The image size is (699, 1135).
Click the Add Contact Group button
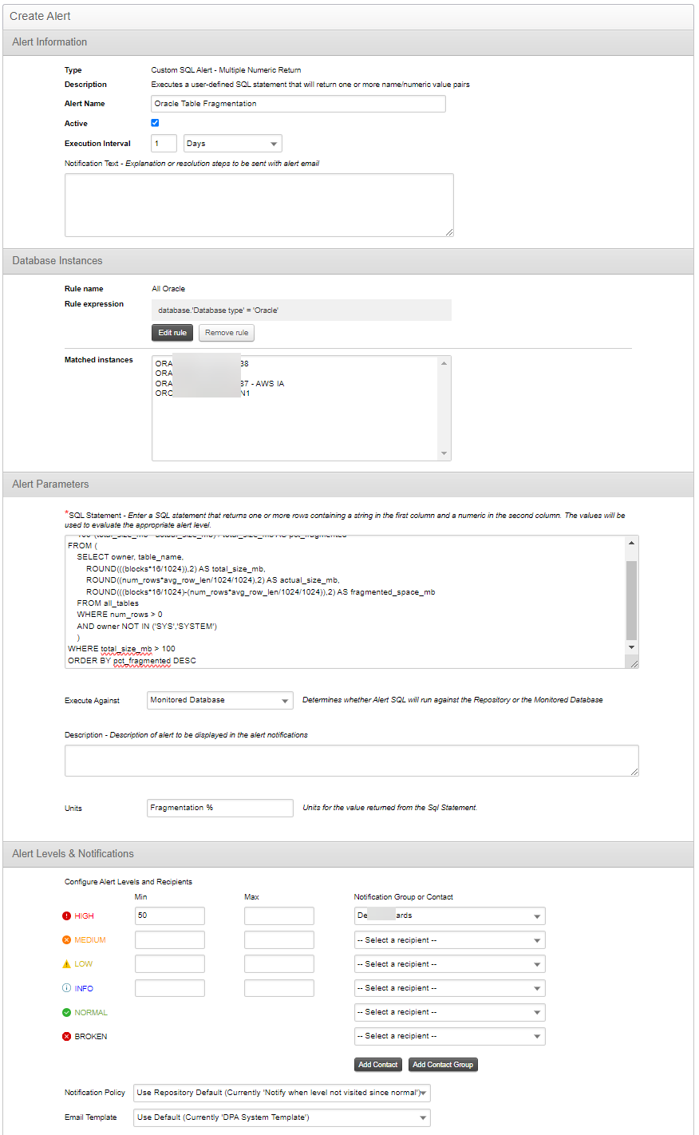(443, 1065)
